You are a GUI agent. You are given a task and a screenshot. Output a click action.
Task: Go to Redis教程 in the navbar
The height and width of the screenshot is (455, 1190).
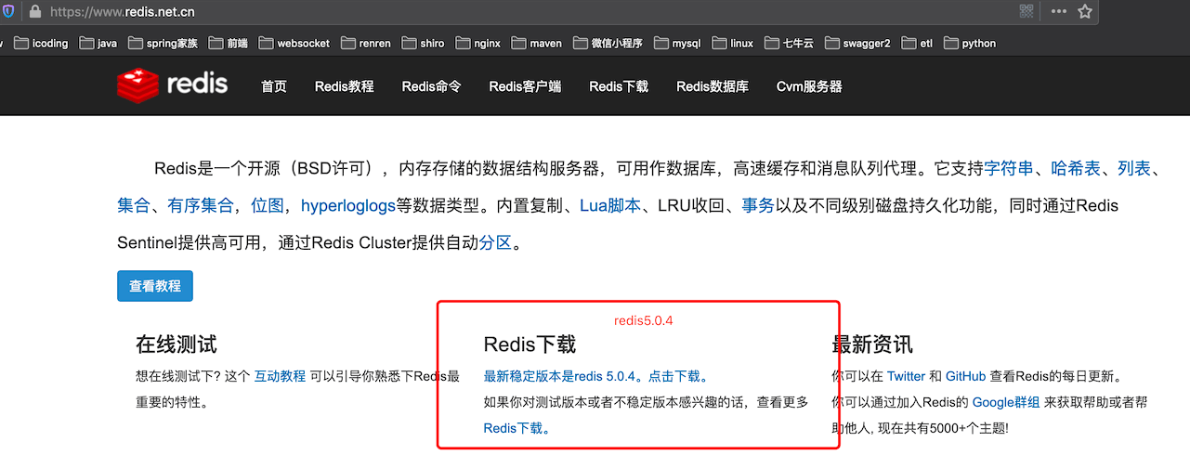click(x=344, y=86)
